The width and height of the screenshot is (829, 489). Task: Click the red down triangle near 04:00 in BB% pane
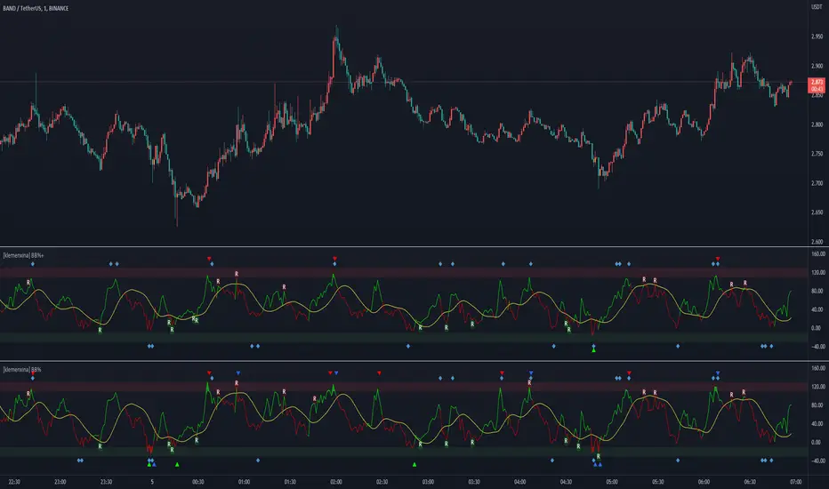click(x=502, y=373)
